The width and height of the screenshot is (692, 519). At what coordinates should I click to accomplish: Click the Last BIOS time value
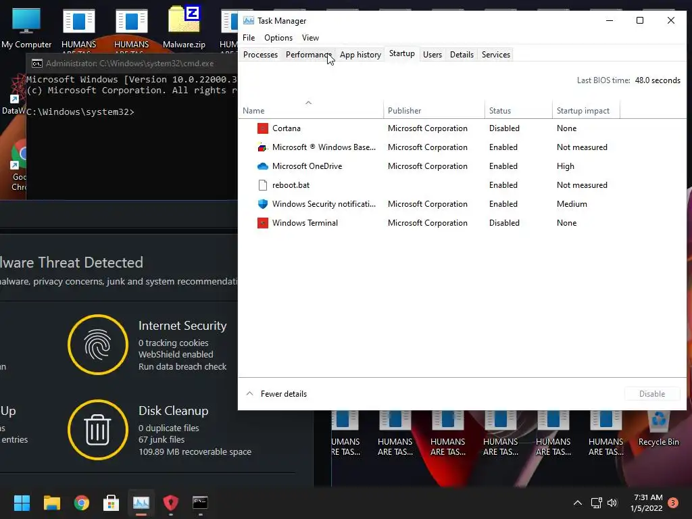pos(658,80)
